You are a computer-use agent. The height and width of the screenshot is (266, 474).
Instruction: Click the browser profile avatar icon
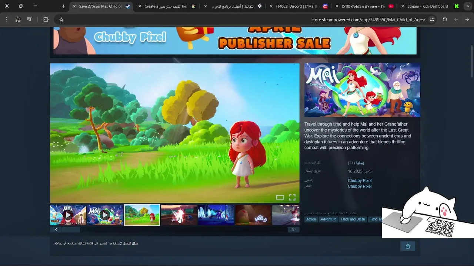tap(17, 20)
